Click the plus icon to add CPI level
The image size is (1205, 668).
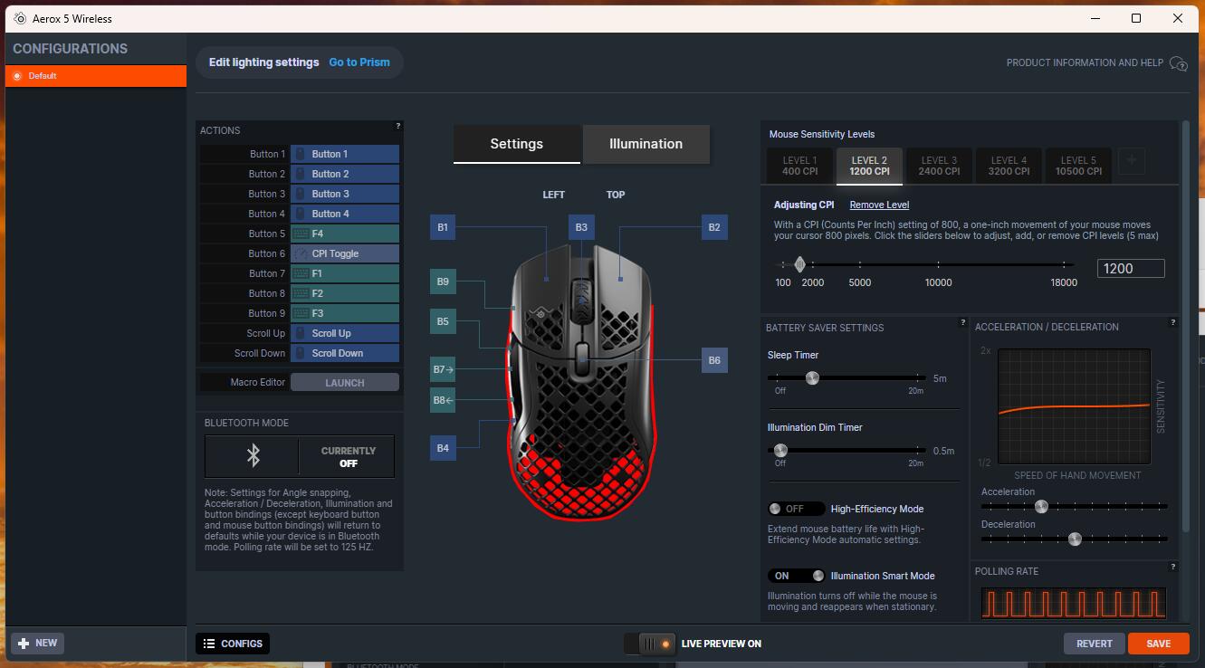coord(1131,162)
